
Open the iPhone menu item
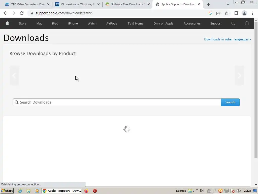coord(73,23)
